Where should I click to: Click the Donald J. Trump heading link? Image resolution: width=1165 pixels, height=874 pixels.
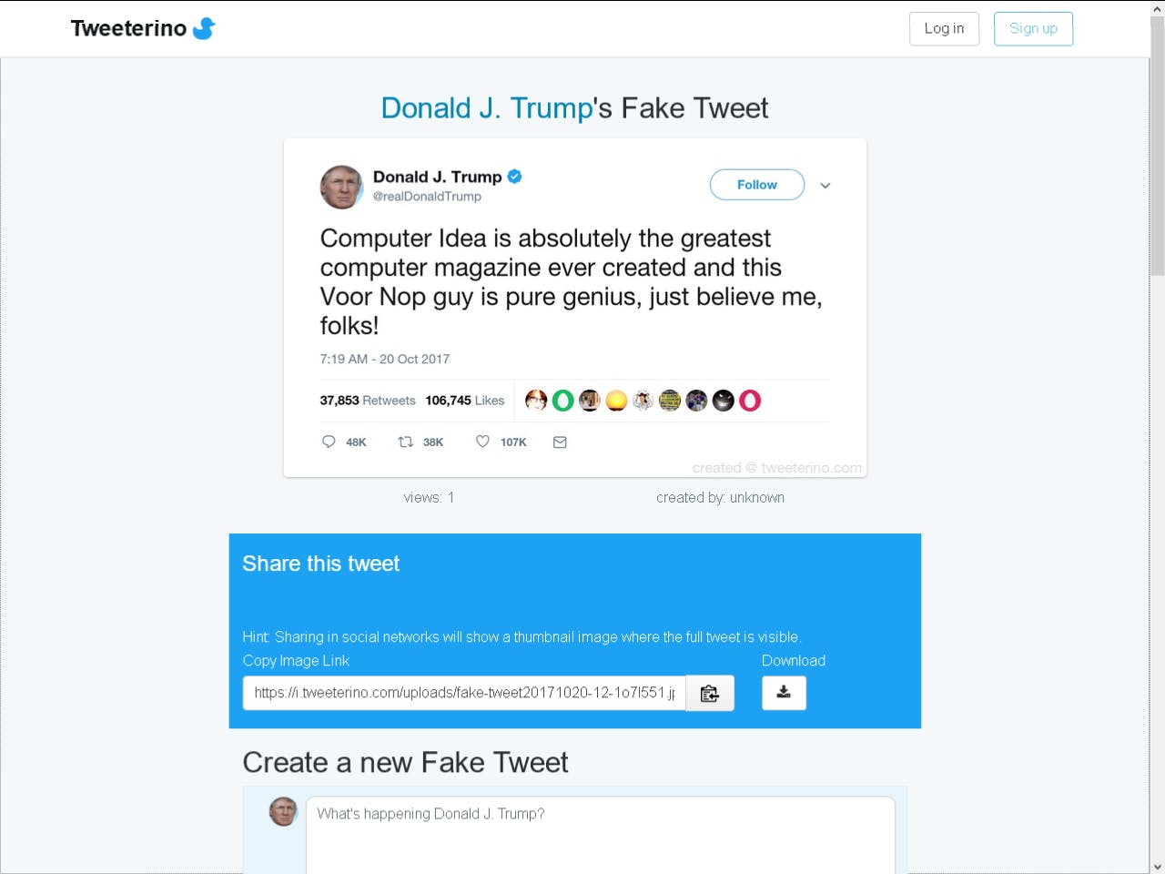click(x=488, y=107)
